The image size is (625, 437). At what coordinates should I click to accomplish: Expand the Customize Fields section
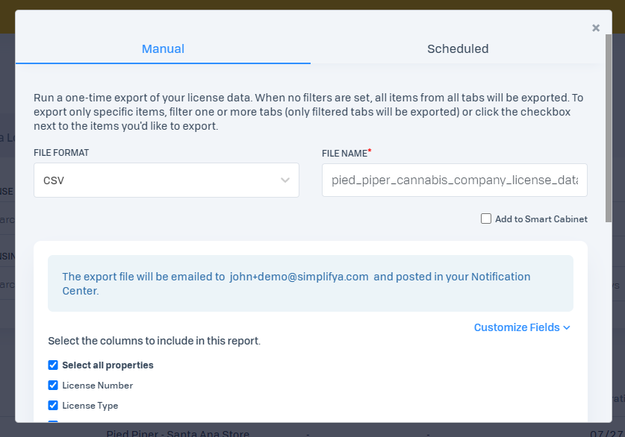(516, 327)
